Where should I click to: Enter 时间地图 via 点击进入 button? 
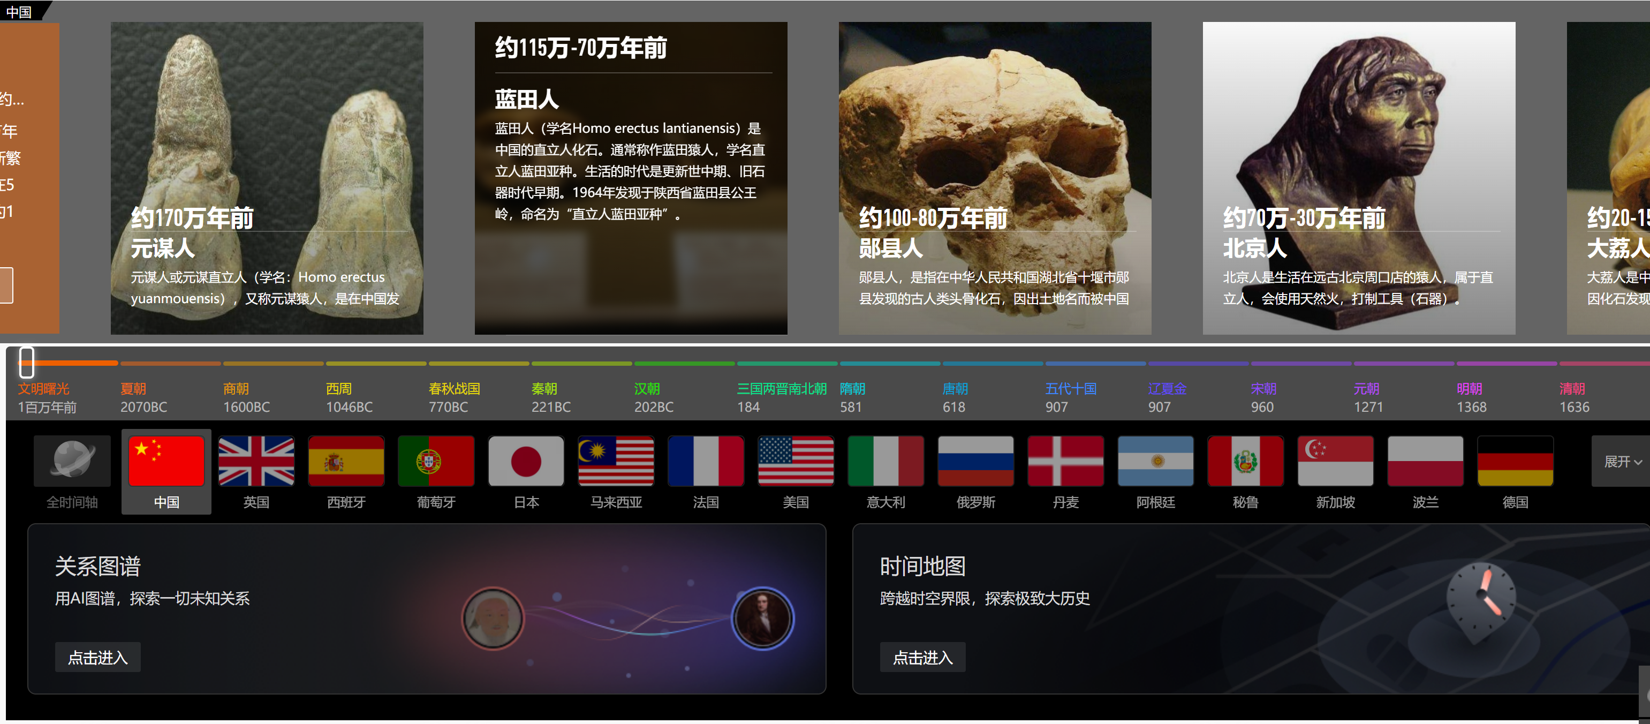(x=922, y=658)
